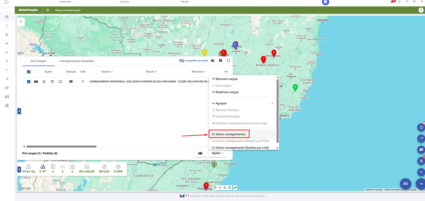
Task: Collapse the Ações dropdown button
Action: click(x=217, y=153)
